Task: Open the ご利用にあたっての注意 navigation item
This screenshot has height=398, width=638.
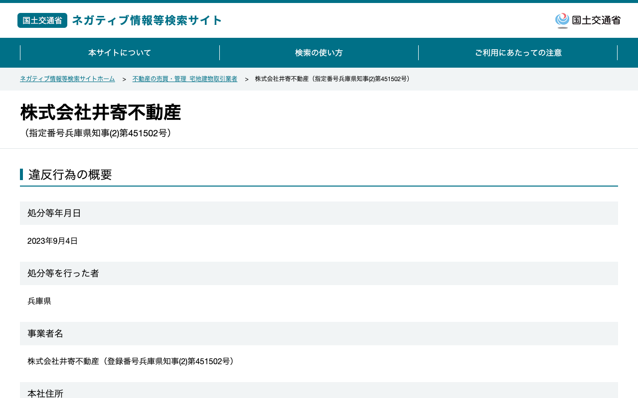Action: [518, 53]
